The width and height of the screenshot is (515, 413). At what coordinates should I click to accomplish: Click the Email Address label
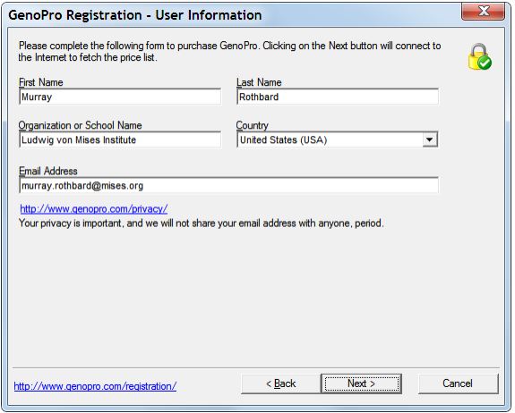(48, 171)
